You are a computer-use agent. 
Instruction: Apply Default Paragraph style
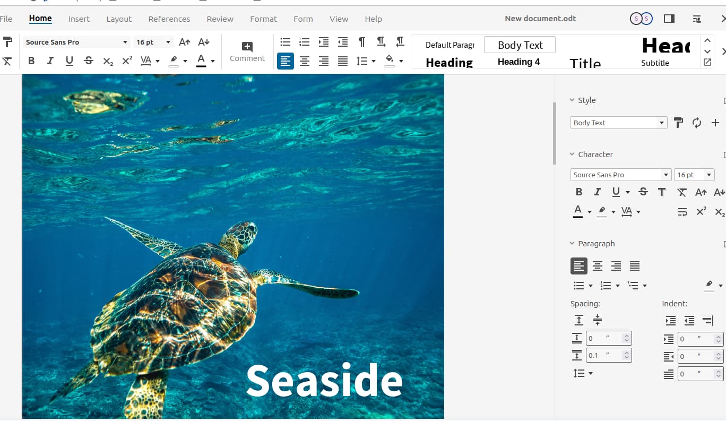pos(450,45)
